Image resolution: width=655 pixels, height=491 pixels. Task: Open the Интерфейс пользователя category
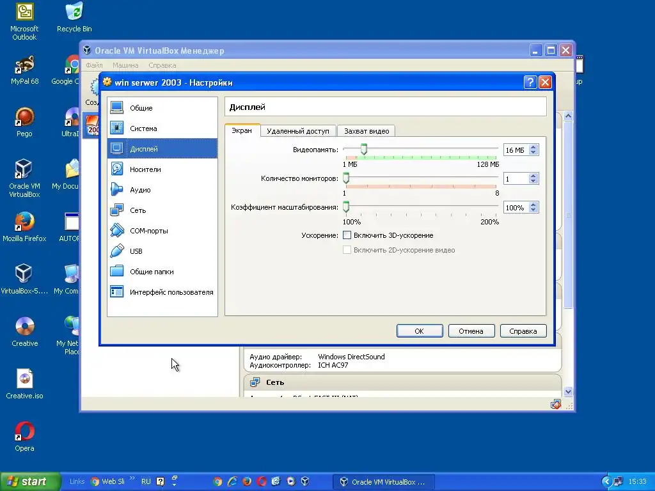[x=162, y=292]
